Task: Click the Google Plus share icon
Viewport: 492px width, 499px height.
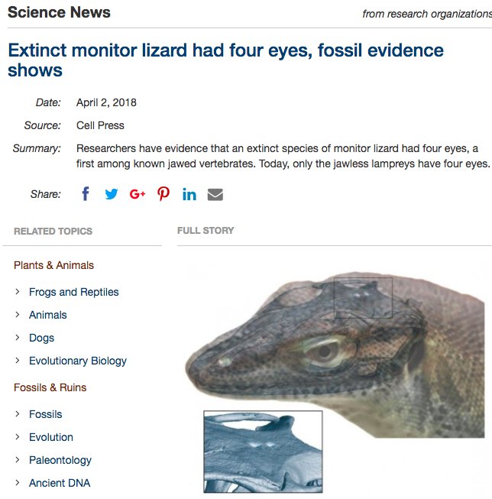Action: (x=138, y=194)
